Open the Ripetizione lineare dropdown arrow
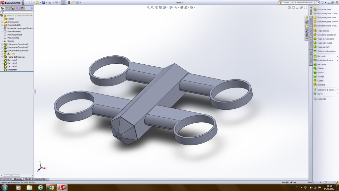 click(337, 60)
